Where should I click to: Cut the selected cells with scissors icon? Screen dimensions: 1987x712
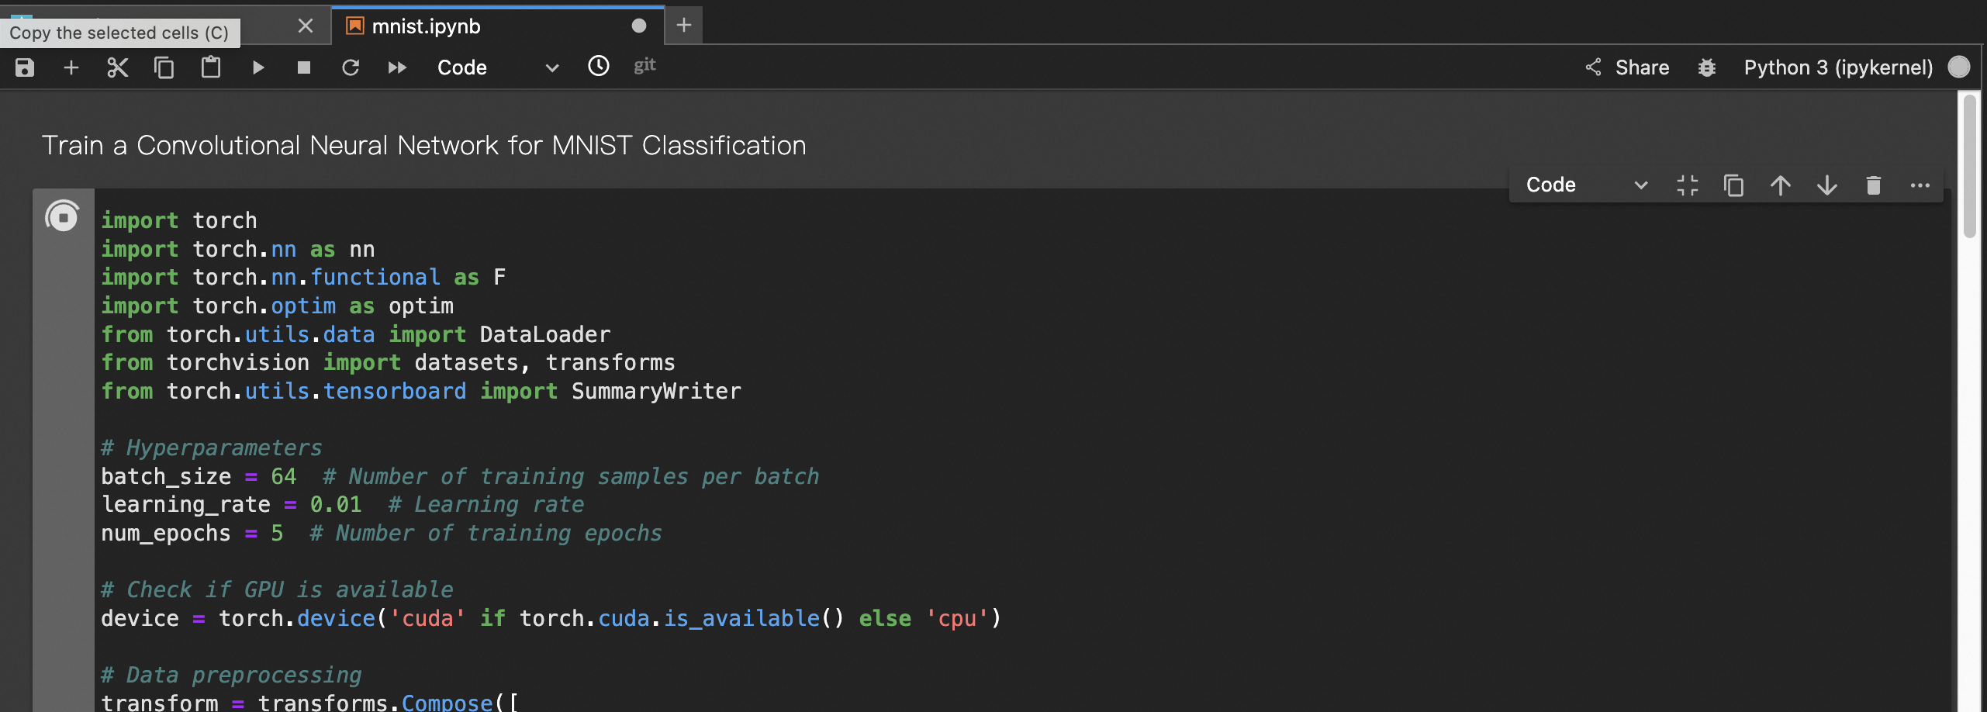tap(117, 68)
